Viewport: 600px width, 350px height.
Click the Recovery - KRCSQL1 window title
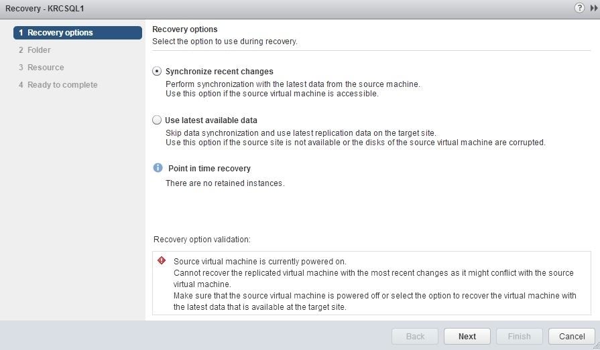point(45,9)
